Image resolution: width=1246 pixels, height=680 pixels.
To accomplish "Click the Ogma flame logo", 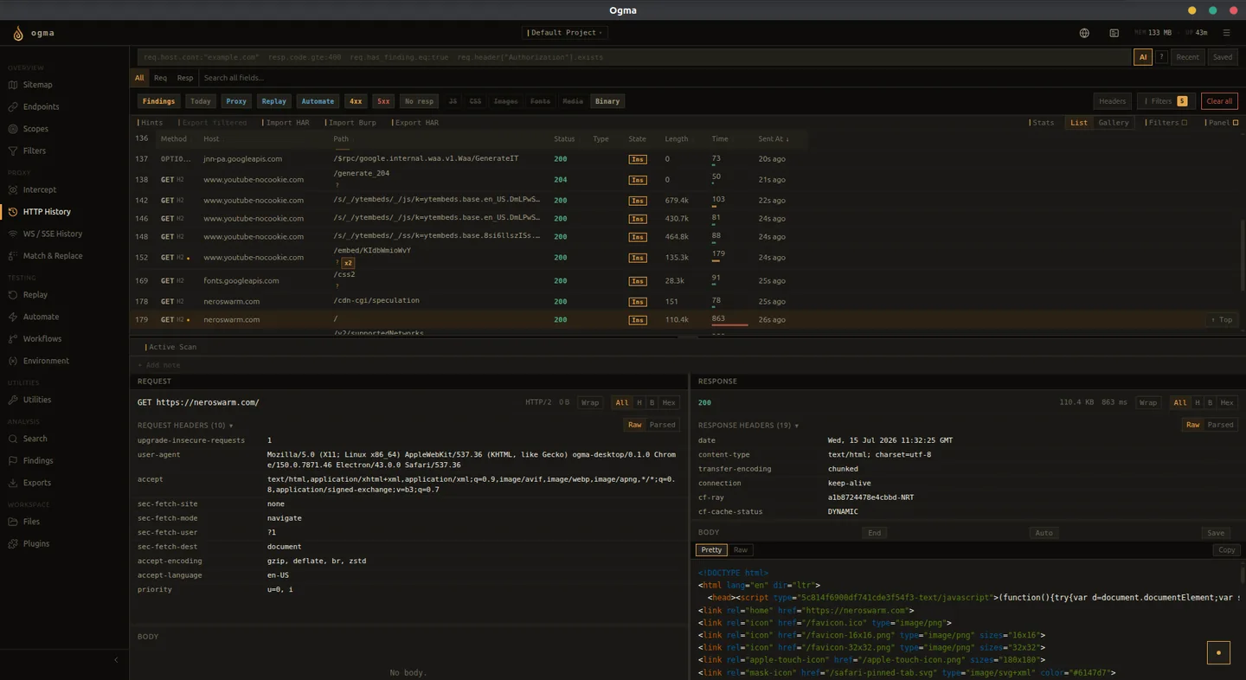I will pyautogui.click(x=18, y=33).
